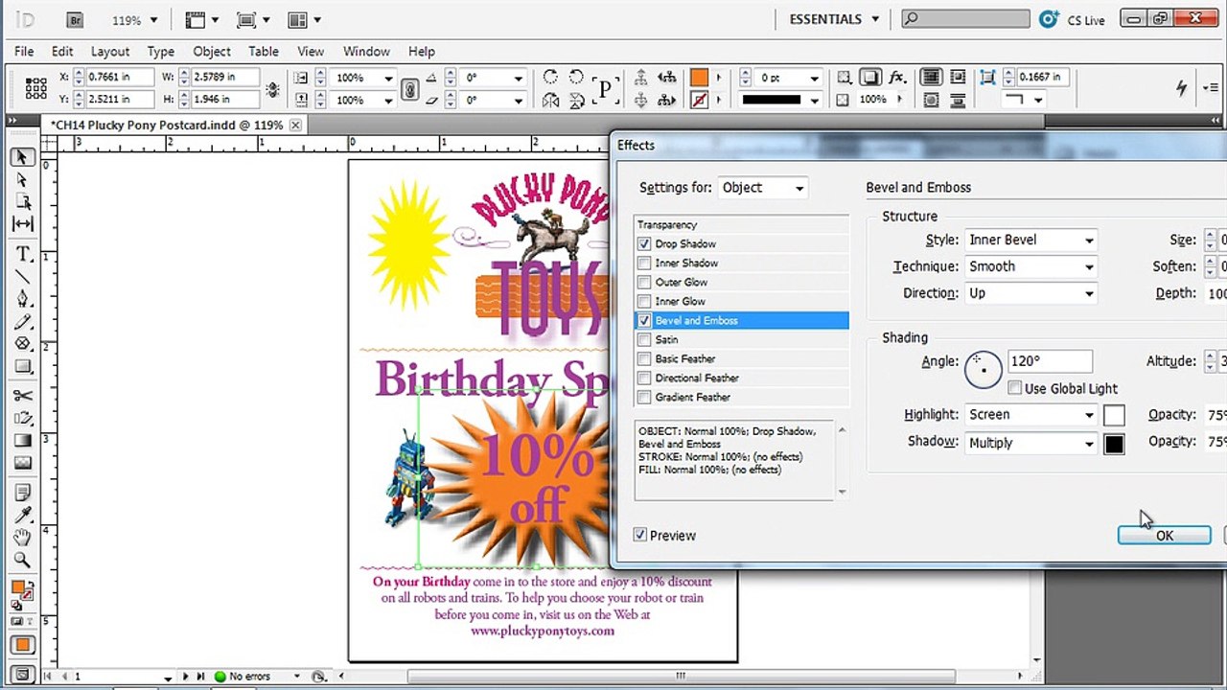Open the Highlight Screen mode dropdown

click(x=1030, y=415)
